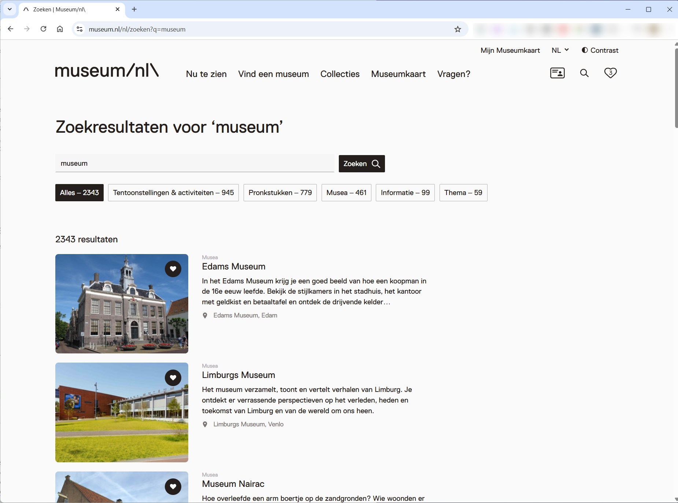Open the Museum Nairac photo

122,487
